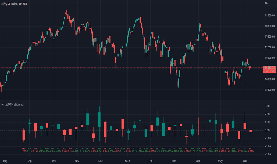Screen dimensions: 277x164
Task: Open the INR currency selector
Action: (266, 3)
